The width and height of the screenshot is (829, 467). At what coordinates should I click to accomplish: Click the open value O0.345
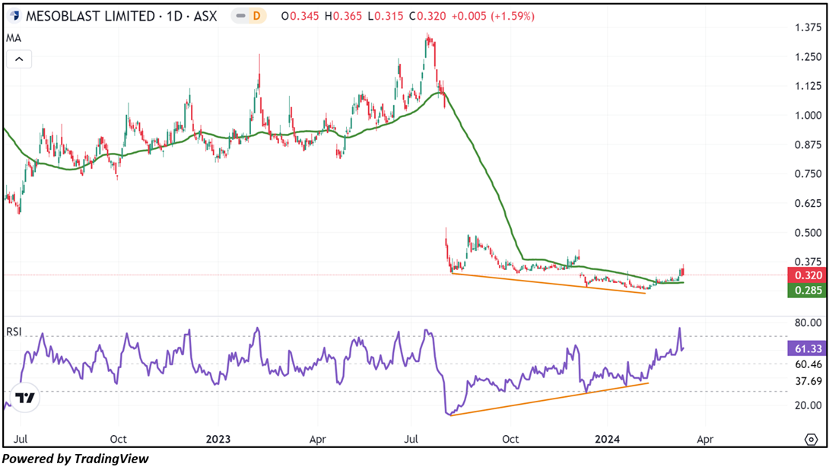tap(300, 17)
